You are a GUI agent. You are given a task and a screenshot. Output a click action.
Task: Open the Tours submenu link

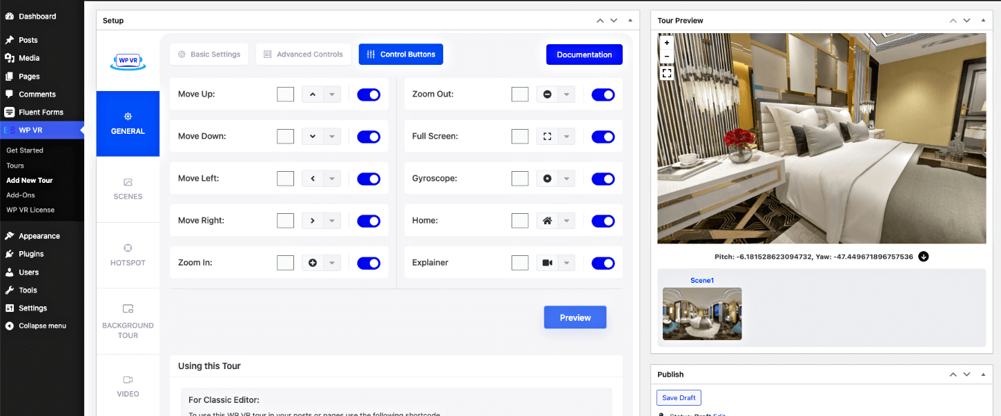pyautogui.click(x=15, y=166)
